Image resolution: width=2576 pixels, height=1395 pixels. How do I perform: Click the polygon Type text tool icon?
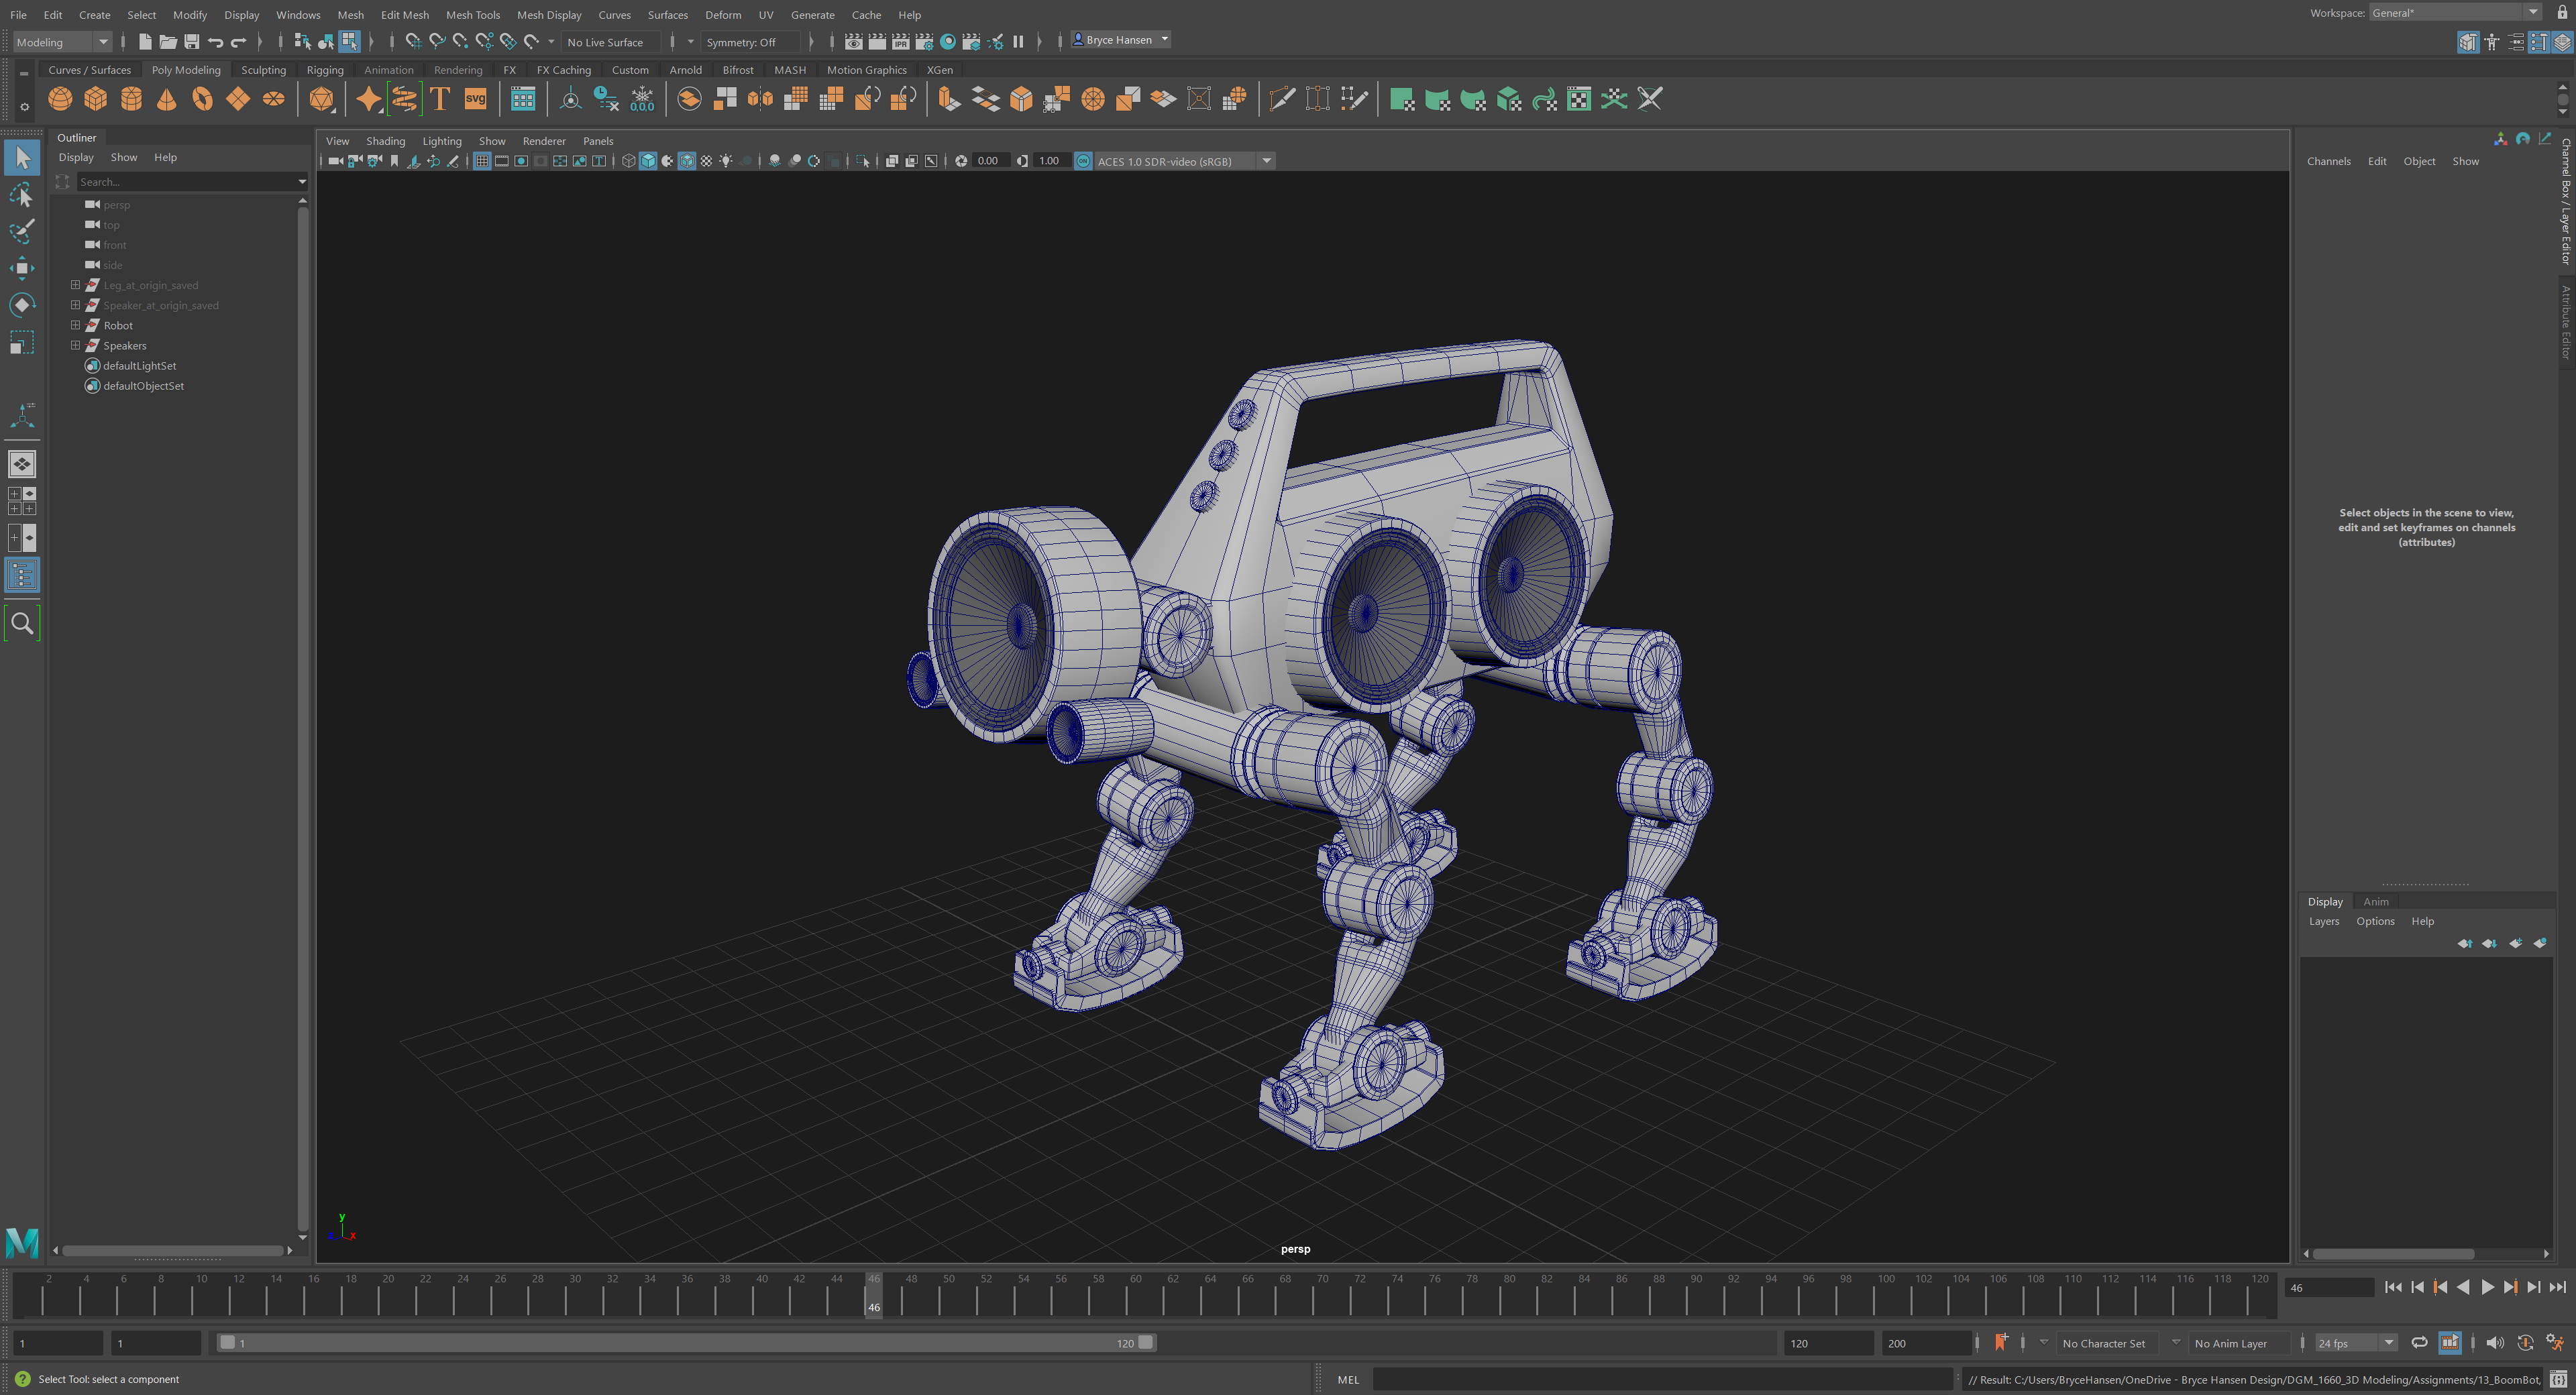[x=439, y=99]
